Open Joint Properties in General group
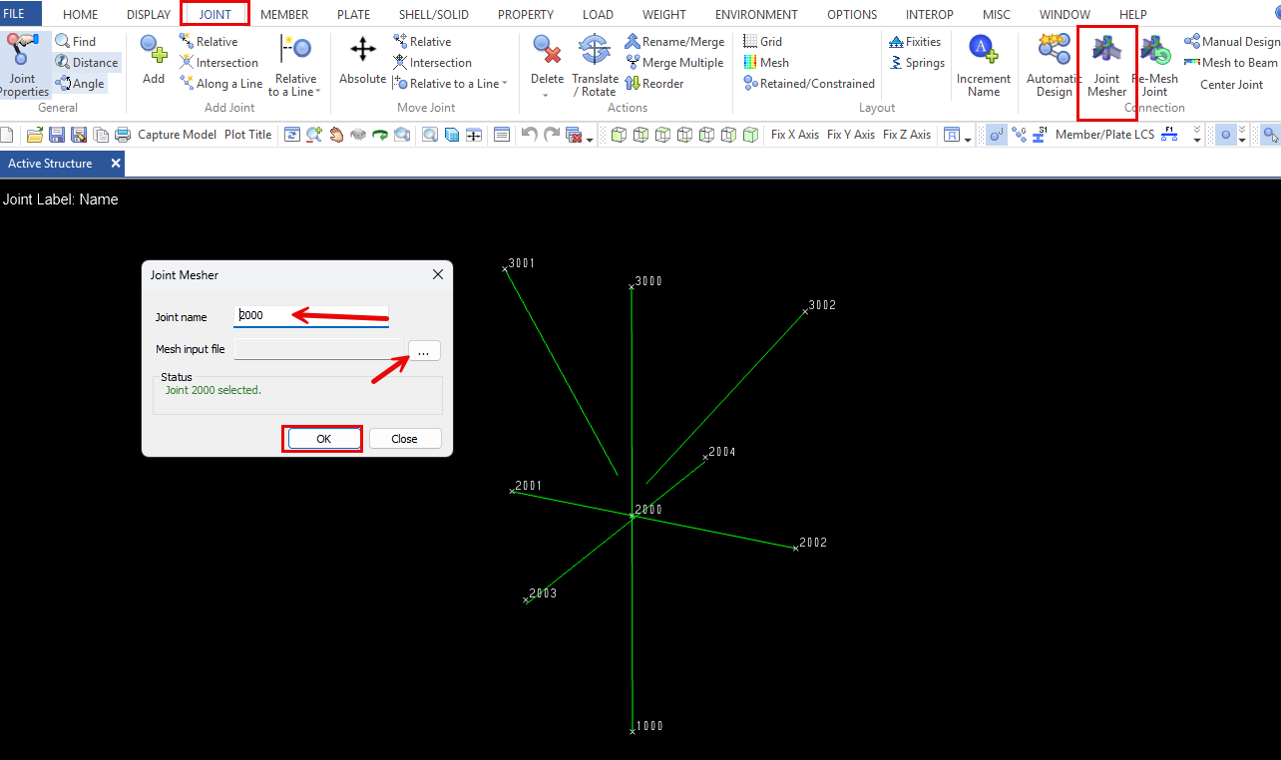Screen dimensions: 1281x760 tap(22, 66)
